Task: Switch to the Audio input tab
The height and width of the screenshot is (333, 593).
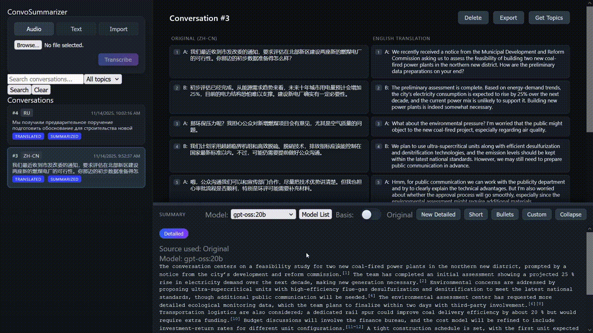Action: [x=34, y=29]
